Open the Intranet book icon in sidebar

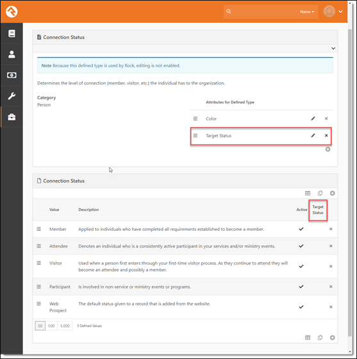12,33
